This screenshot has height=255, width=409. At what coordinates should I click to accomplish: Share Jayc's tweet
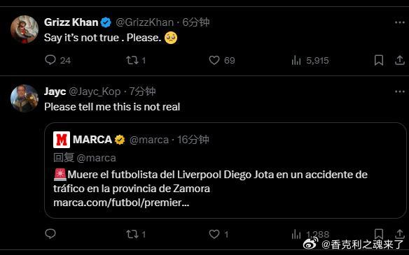point(399,233)
